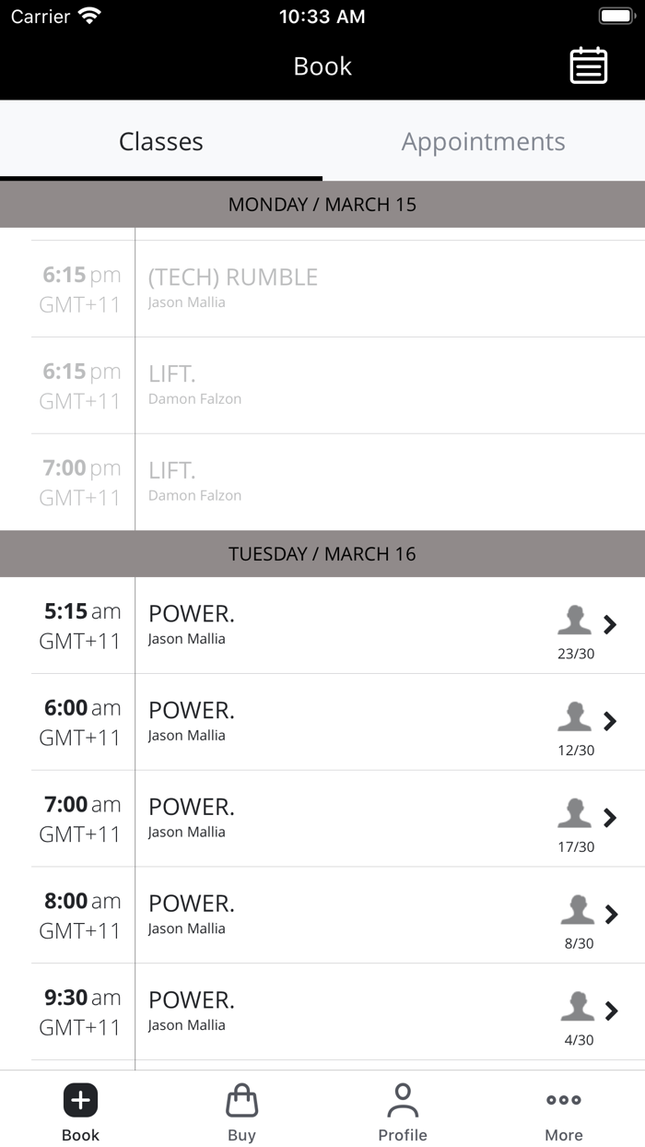Tap attendee icon for 9:30 am POWER class
This screenshot has width=645, height=1147.
pos(577,1007)
